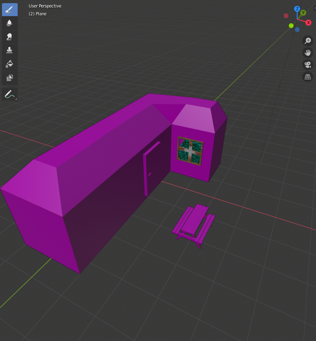Click the bright green negative Y gizmo dot
Image resolution: width=316 pixels, height=341 pixels.
pyautogui.click(x=291, y=26)
